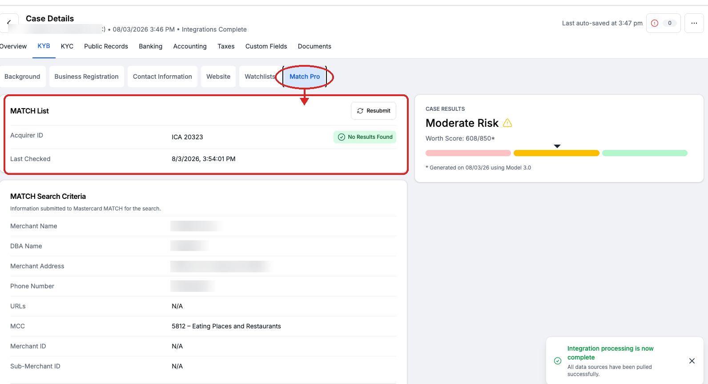
Task: Select the KYB tab
Action: click(x=44, y=46)
